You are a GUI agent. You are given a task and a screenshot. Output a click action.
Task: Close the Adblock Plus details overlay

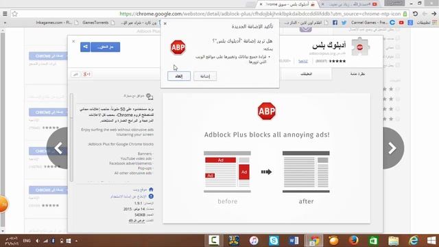(73, 41)
